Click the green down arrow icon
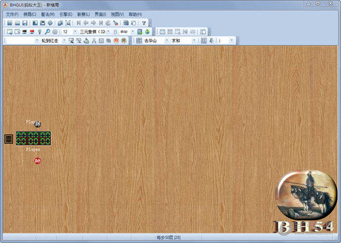341x243 pixels. [211, 41]
